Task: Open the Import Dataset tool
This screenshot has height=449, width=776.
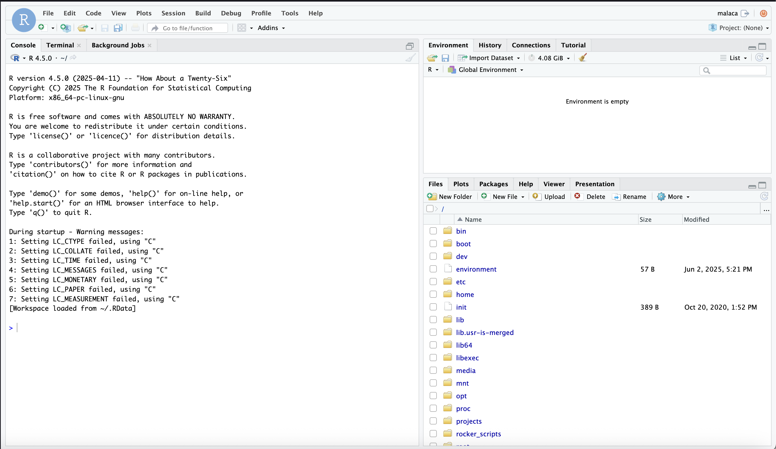Action: pos(489,58)
